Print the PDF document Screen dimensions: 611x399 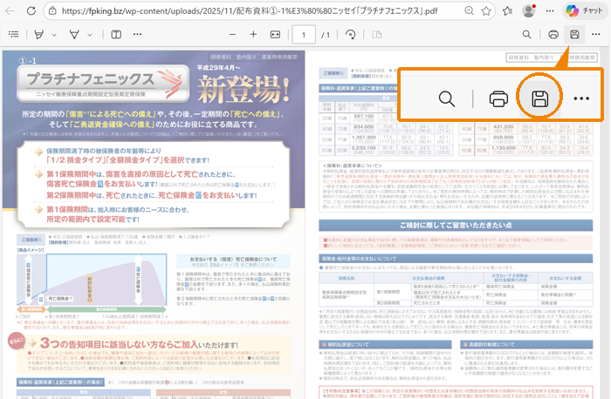(x=553, y=35)
